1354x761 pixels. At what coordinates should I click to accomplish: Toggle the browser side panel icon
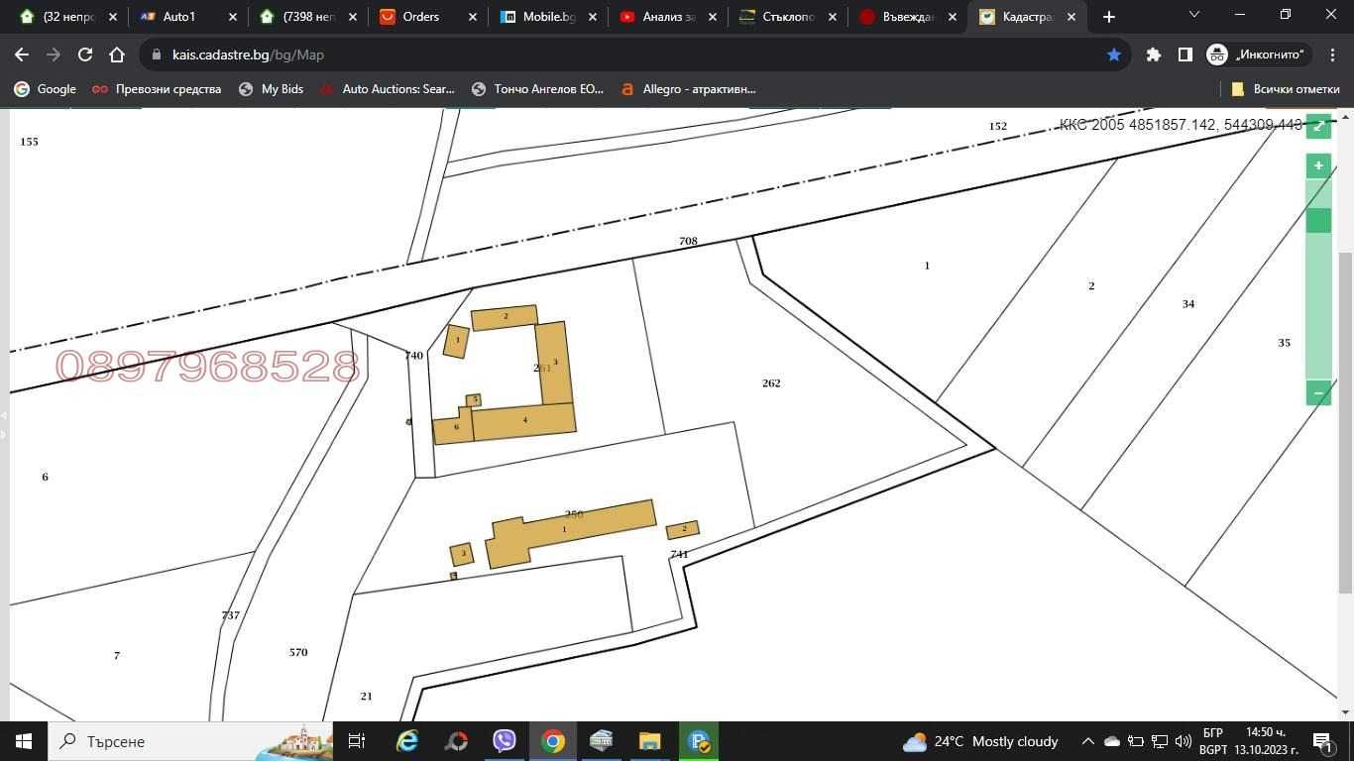pyautogui.click(x=1185, y=54)
